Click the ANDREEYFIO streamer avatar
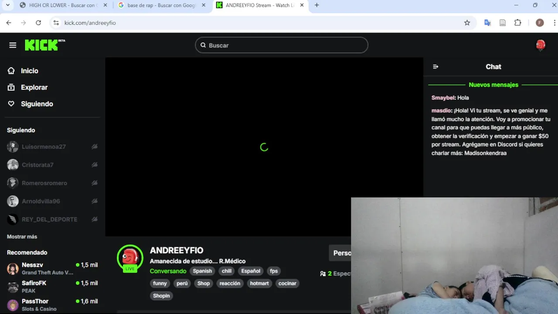The height and width of the screenshot is (314, 558). (x=130, y=258)
